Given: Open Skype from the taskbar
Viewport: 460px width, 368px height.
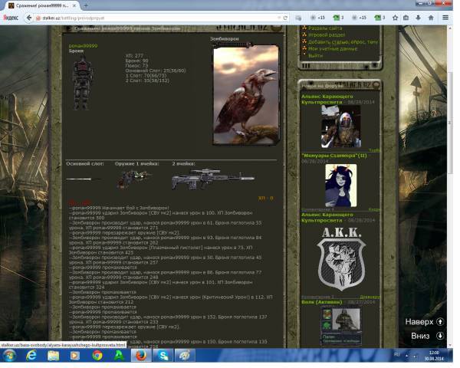Looking at the screenshot, I should pos(163,356).
